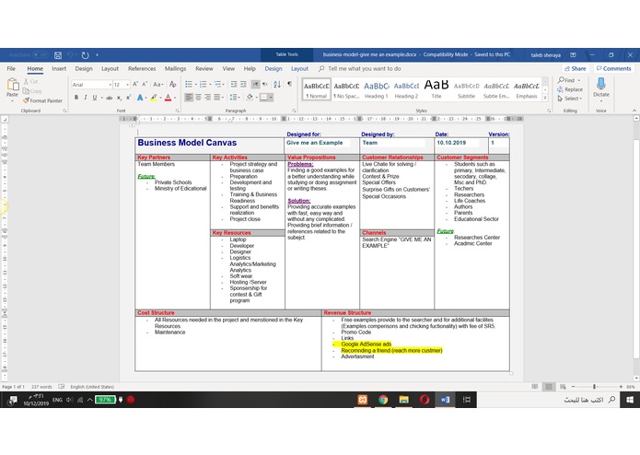Apply the yellow text highlight color
The image size is (640, 455).
coord(154,98)
